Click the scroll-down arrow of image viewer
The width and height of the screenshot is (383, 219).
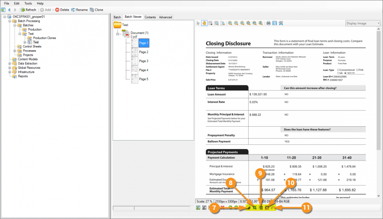pyautogui.click(x=378, y=196)
